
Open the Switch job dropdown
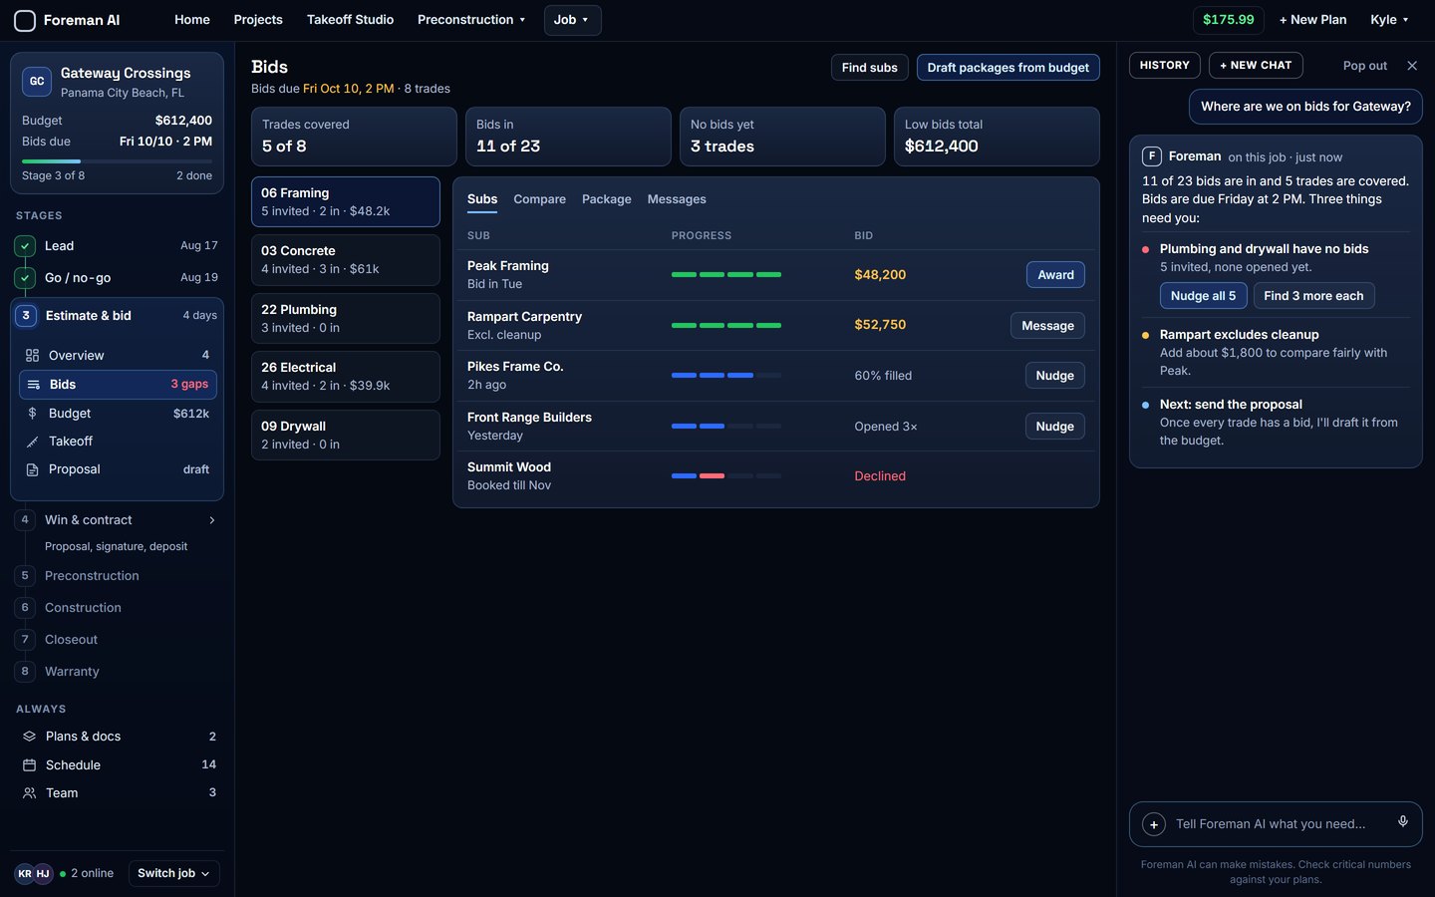pyautogui.click(x=173, y=874)
